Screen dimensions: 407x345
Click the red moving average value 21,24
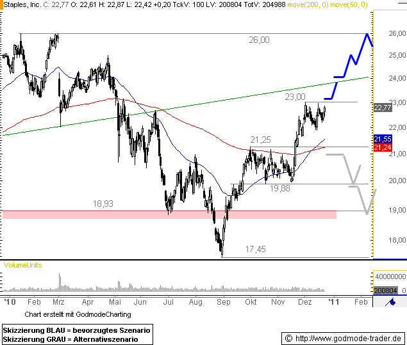(x=383, y=147)
